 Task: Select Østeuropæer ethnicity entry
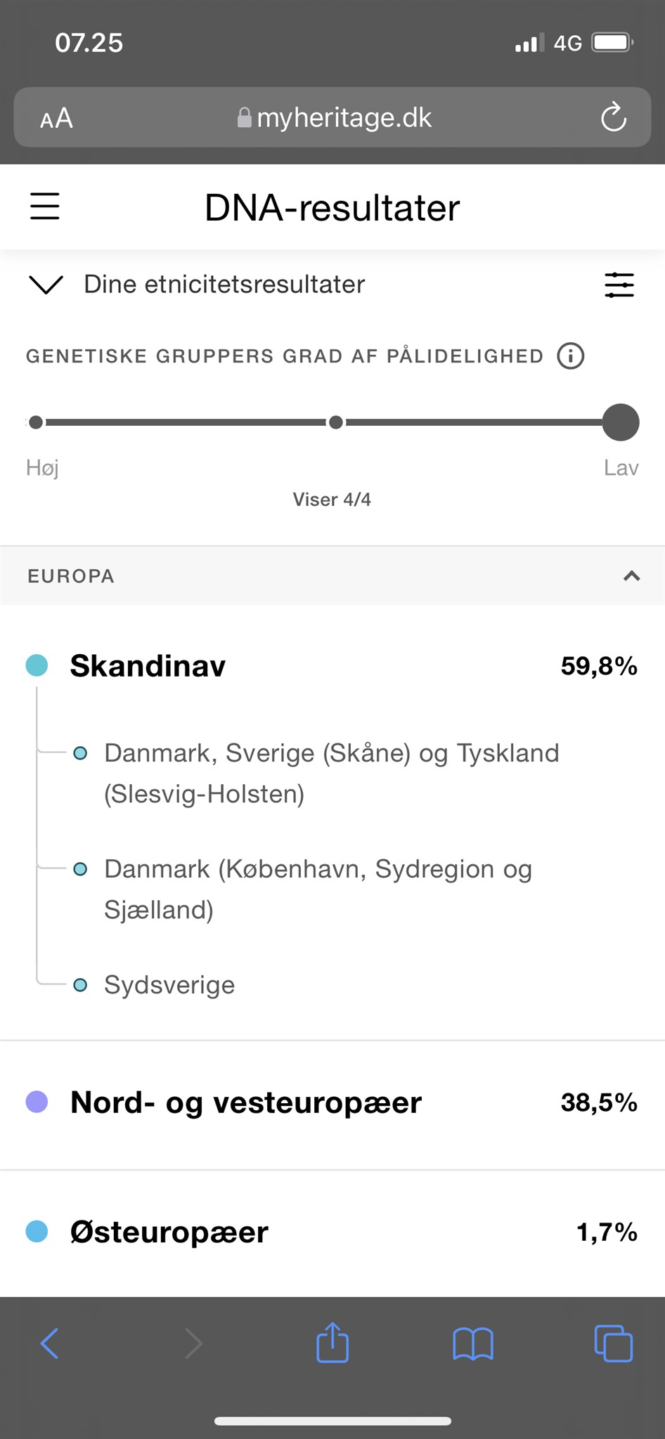pos(169,1232)
